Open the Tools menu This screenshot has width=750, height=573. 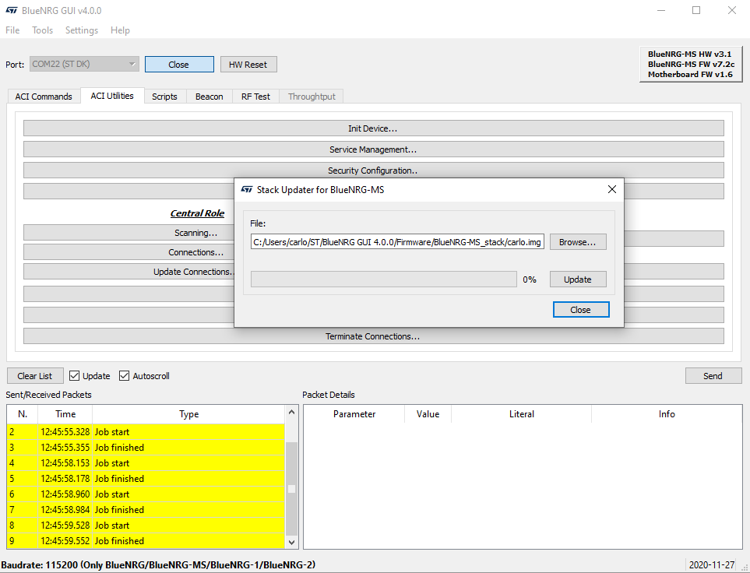click(42, 30)
